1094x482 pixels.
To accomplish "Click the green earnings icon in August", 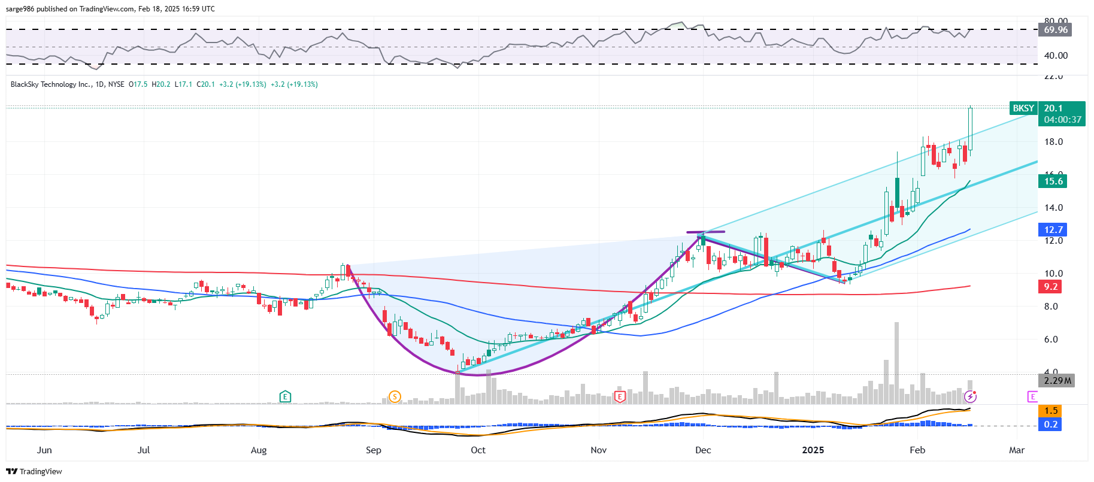I will (x=285, y=396).
